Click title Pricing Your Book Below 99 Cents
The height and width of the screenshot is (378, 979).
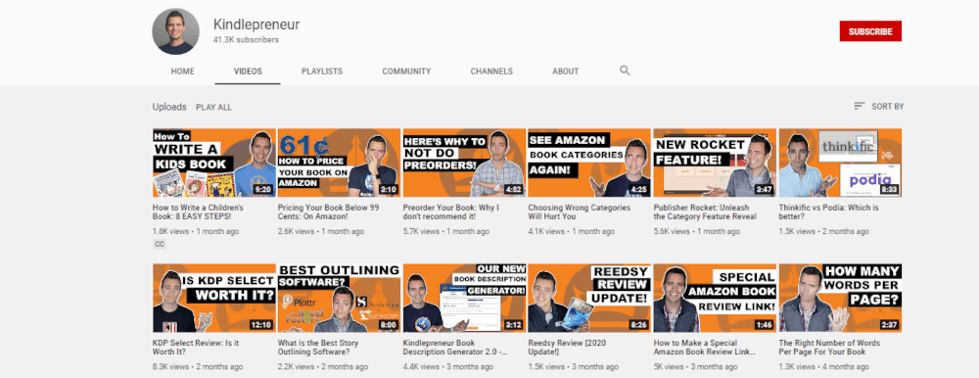(x=328, y=212)
